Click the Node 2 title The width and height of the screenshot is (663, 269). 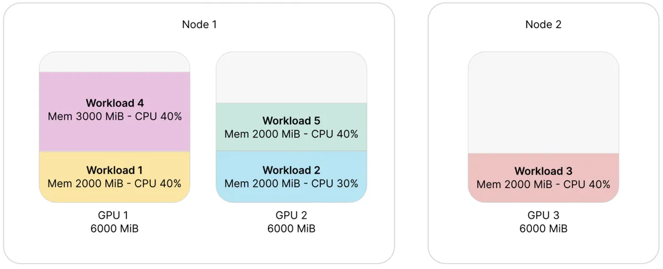pos(543,24)
